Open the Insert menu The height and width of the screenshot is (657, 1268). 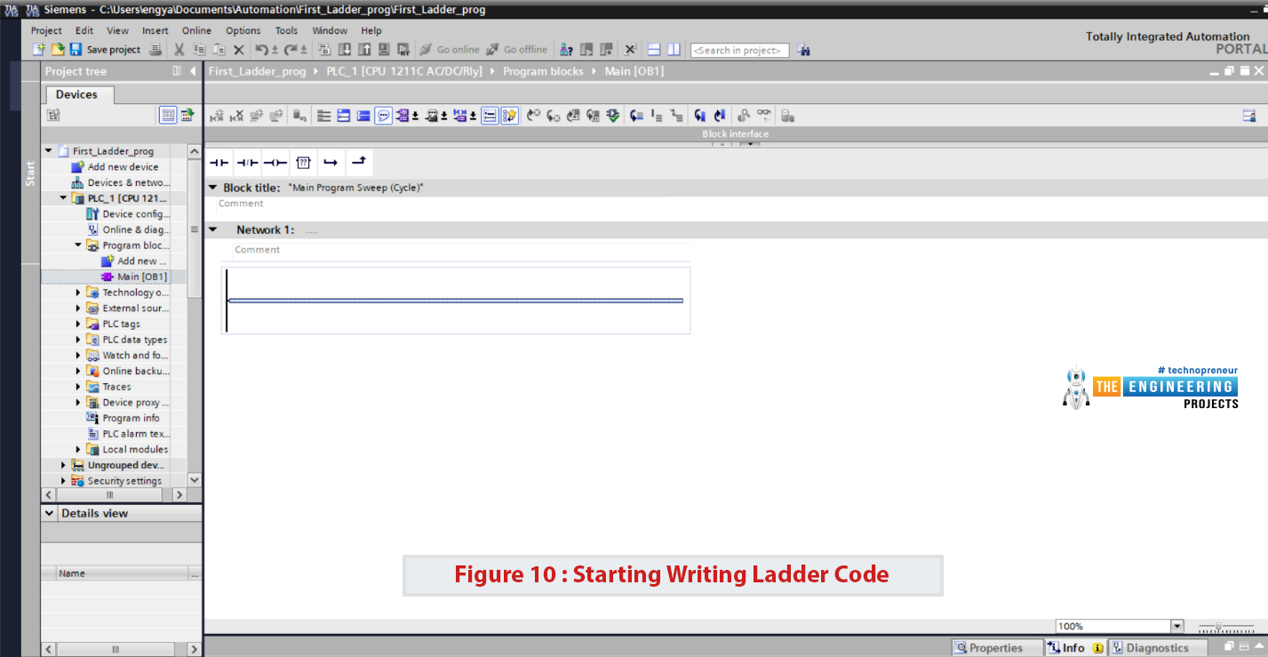[x=156, y=30]
